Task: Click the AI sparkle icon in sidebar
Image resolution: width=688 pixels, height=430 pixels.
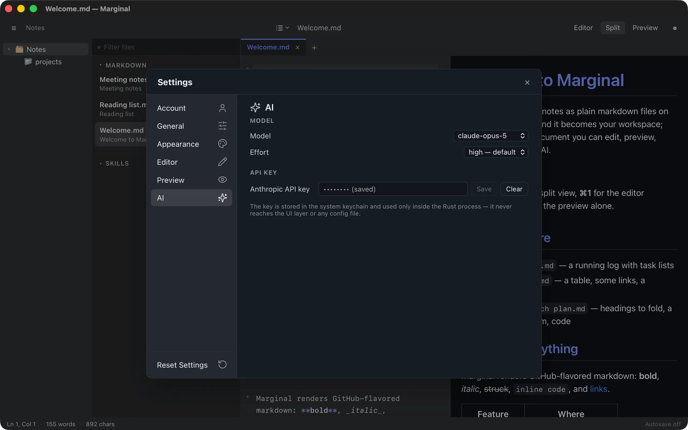Action: pos(222,198)
